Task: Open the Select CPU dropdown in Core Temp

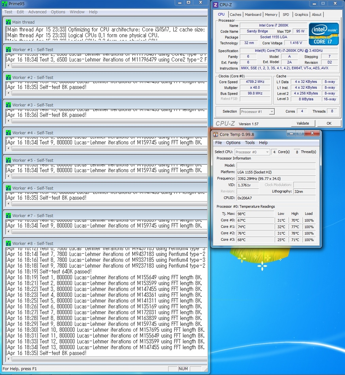Action: point(252,152)
